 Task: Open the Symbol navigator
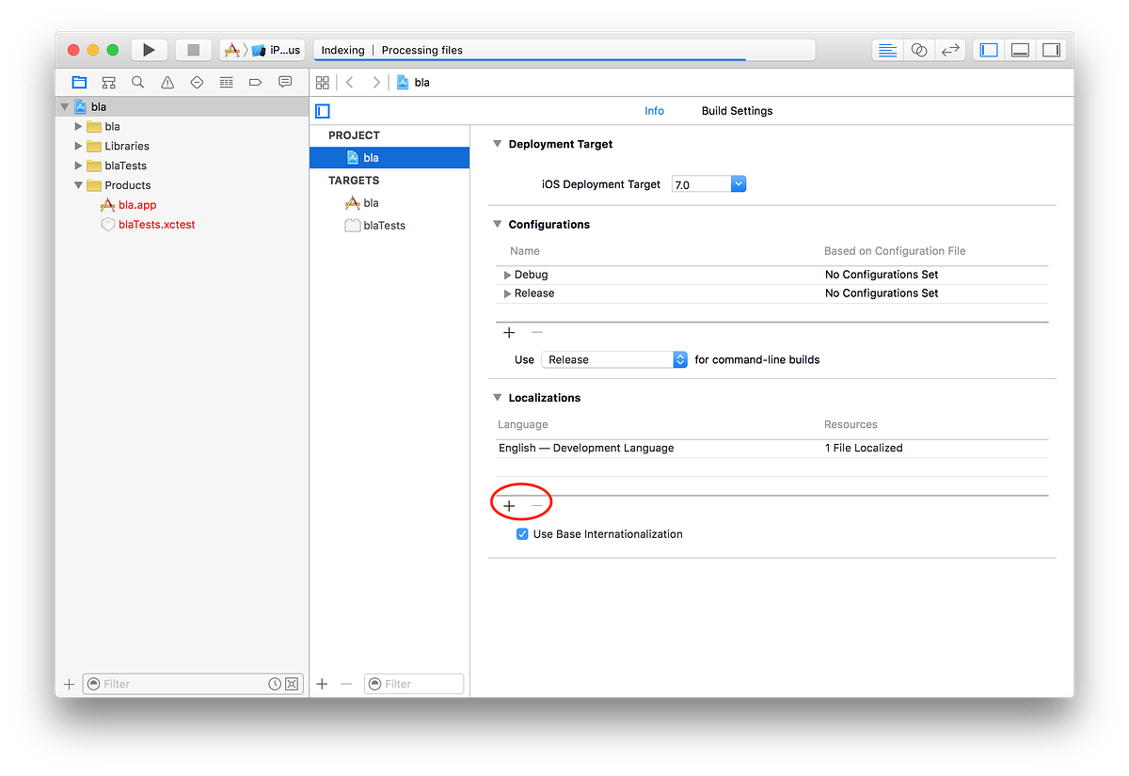(x=108, y=82)
